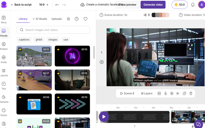Click the library panel scrollbar
205x128 pixels.
(x=94, y=52)
